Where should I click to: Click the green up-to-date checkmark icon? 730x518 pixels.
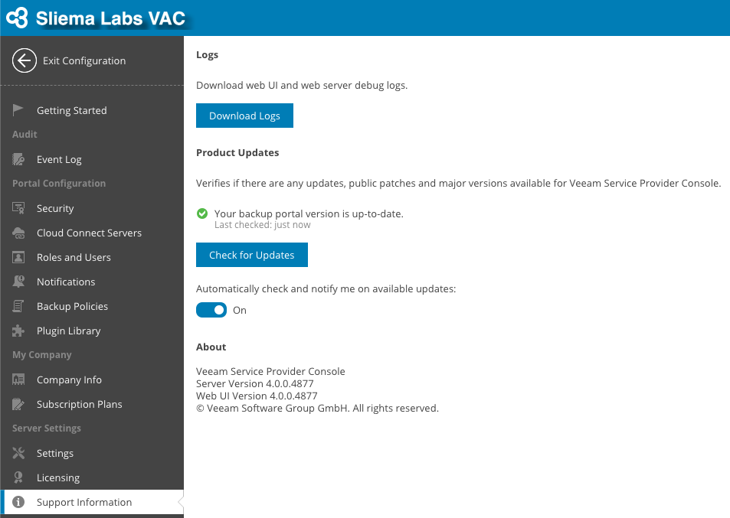click(202, 213)
